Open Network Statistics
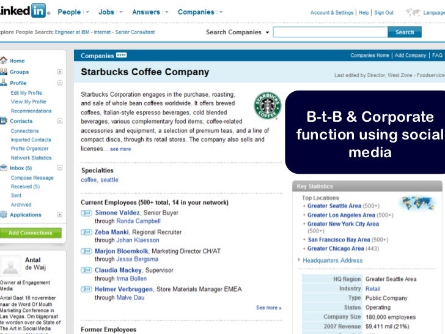The image size is (445, 334). [x=31, y=158]
